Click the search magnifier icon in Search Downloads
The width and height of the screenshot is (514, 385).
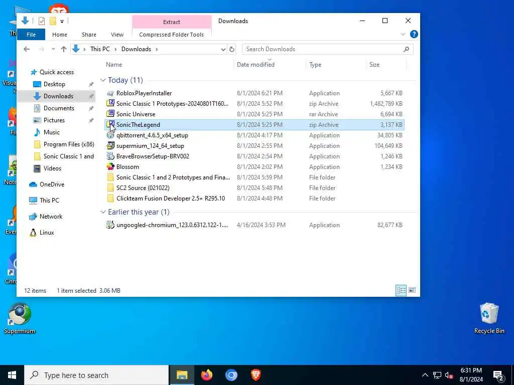pyautogui.click(x=406, y=49)
